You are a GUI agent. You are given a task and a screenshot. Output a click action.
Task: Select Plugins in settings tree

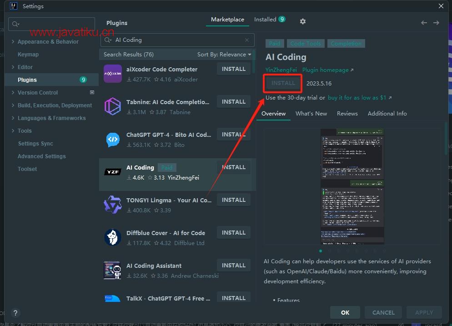[x=51, y=80]
